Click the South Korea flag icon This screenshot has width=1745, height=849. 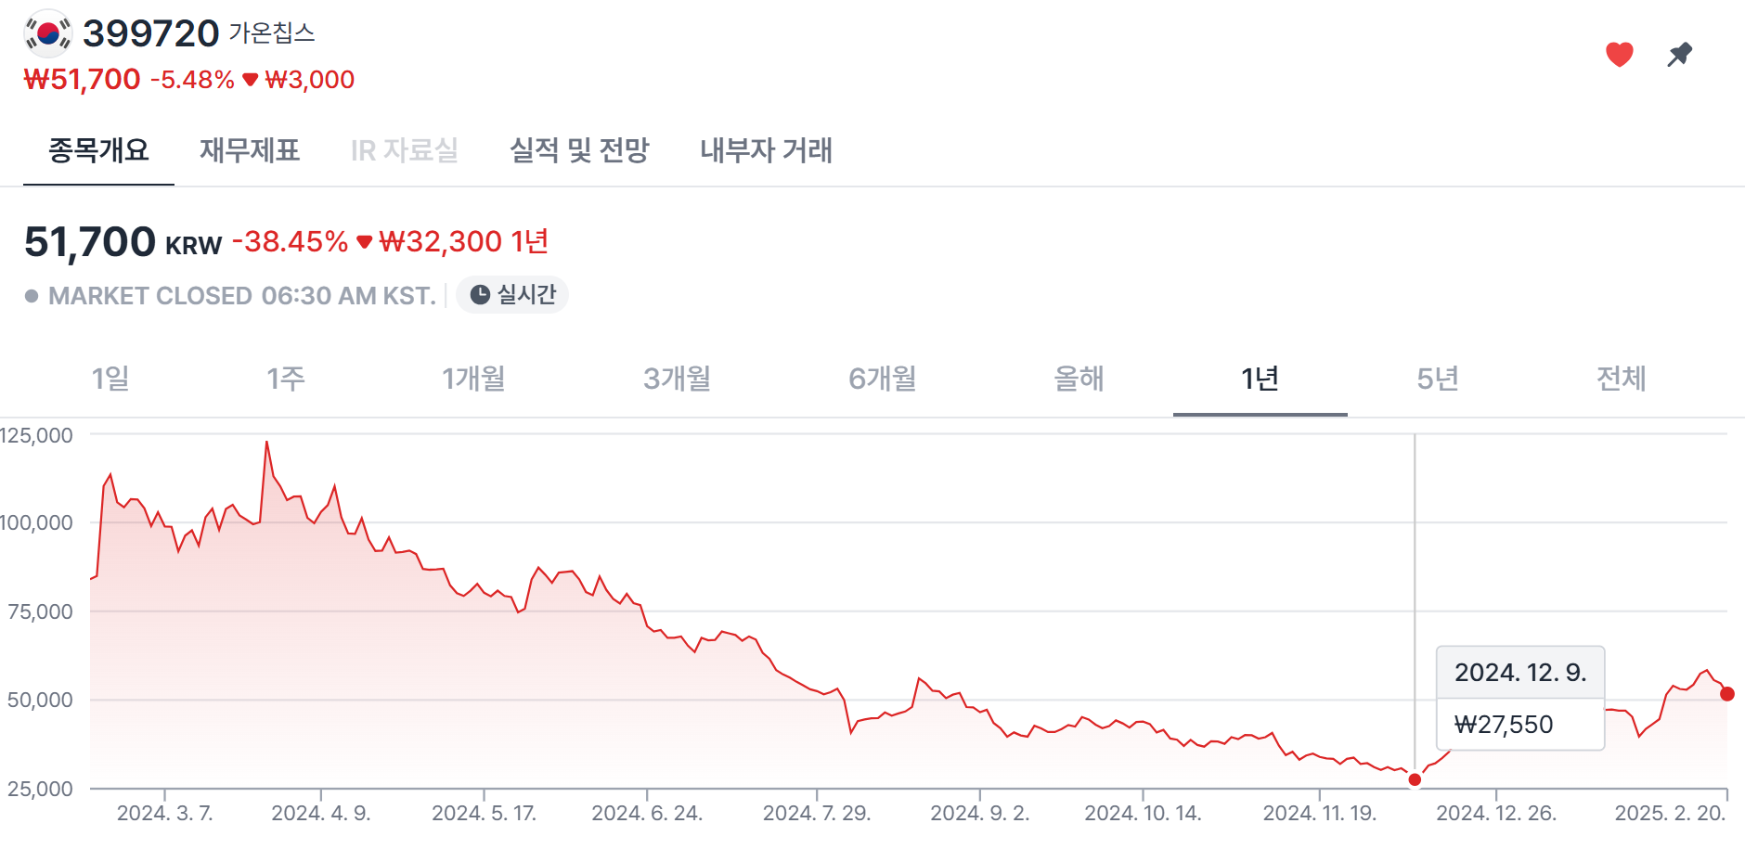(x=48, y=34)
